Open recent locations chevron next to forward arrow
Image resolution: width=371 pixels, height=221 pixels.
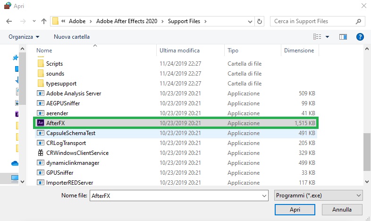pos(34,21)
